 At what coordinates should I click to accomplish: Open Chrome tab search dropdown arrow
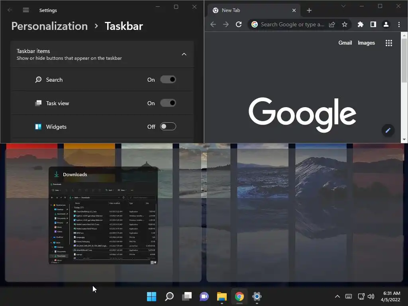point(343,6)
